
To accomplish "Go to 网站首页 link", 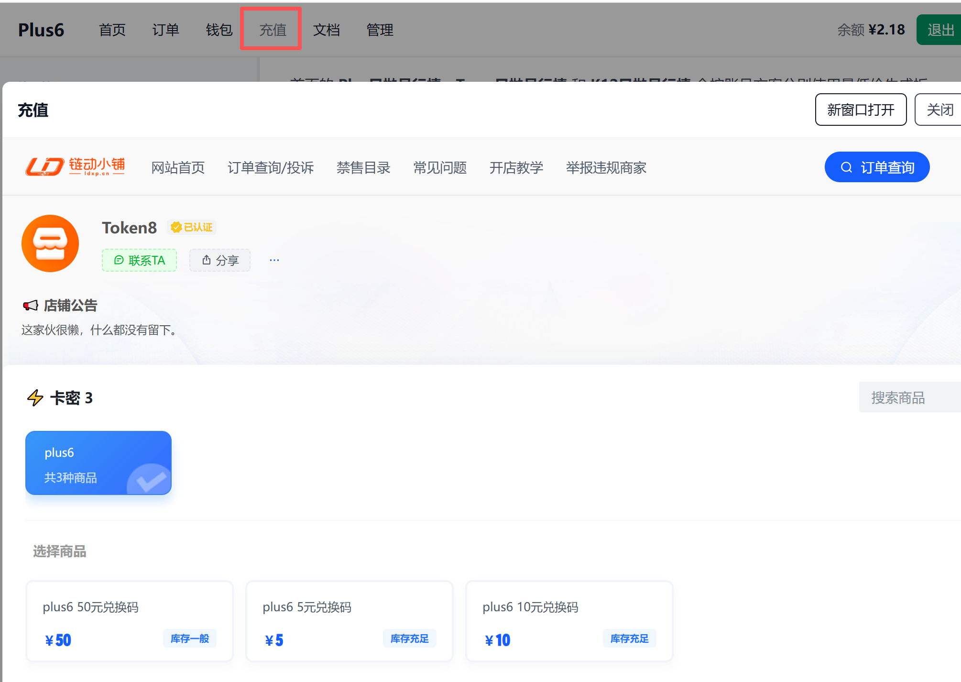I will 178,168.
